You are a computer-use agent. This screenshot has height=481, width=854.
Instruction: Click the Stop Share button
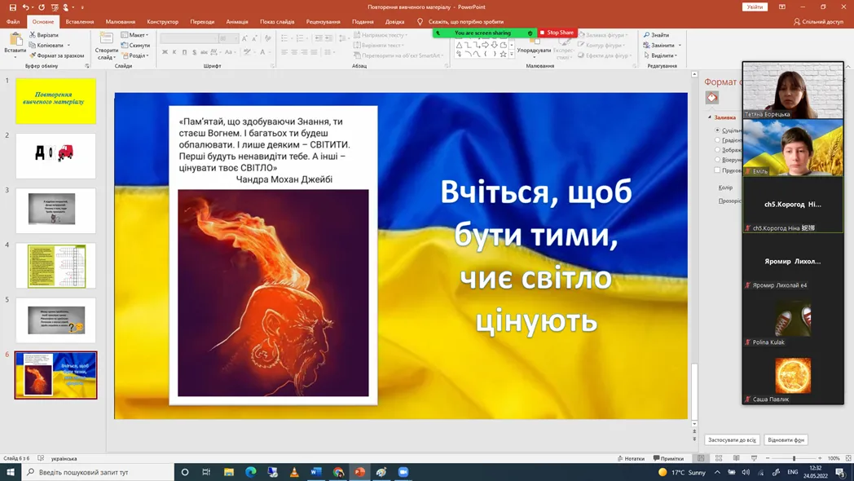point(557,33)
